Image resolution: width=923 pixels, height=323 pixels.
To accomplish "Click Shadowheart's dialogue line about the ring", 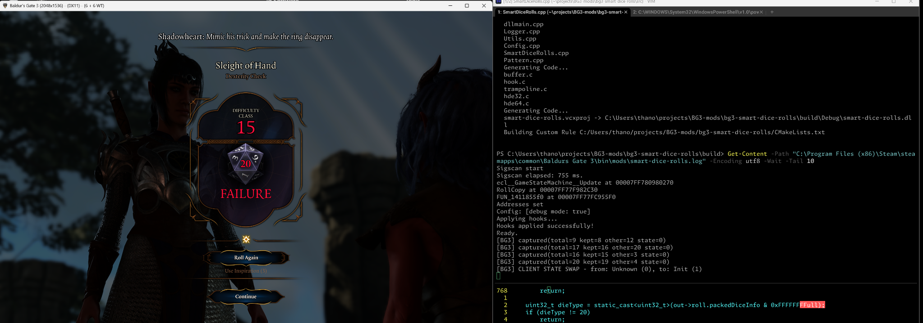I will (x=246, y=37).
